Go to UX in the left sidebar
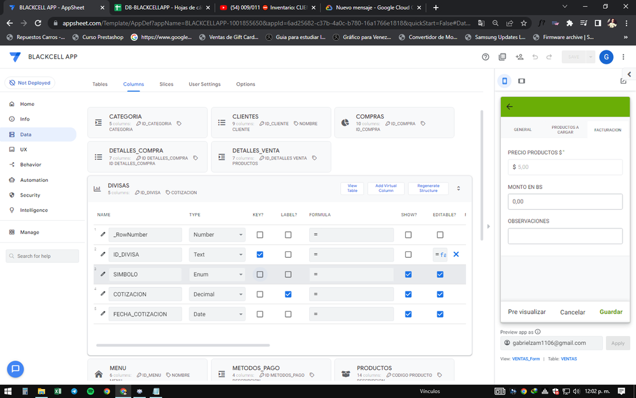636x398 pixels. tap(24, 149)
